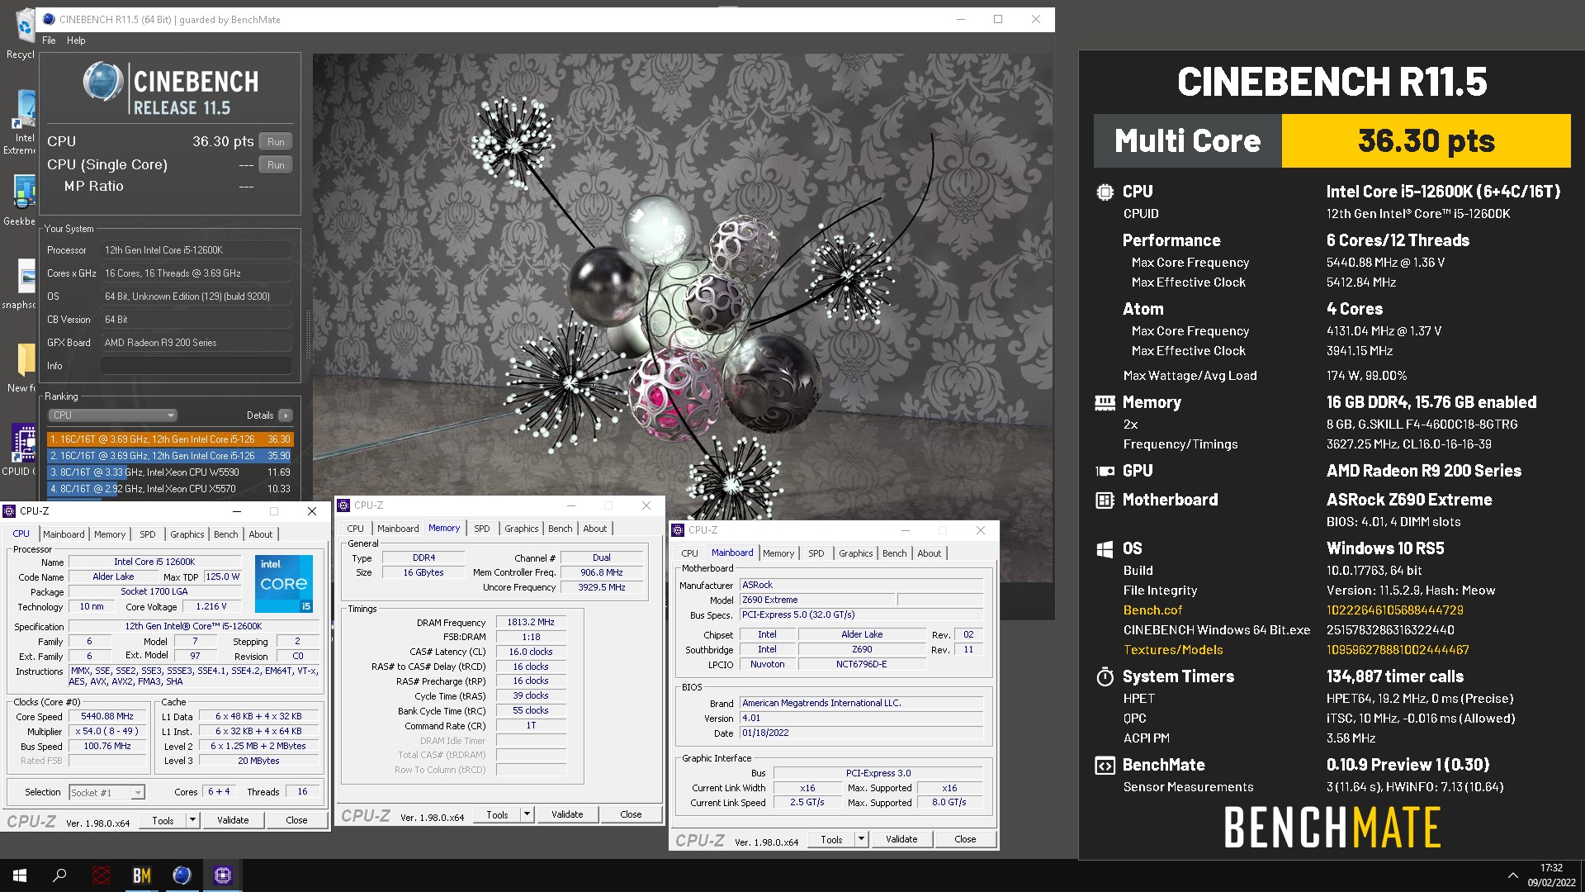Open the snapshot file desktop icon
This screenshot has width=1585, height=892.
pyautogui.click(x=21, y=284)
